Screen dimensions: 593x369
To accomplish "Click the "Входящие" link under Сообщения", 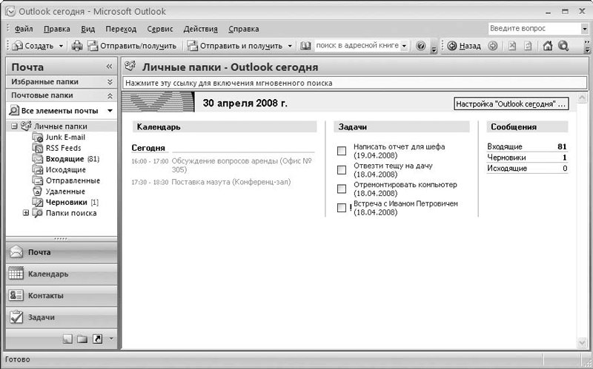I will click(x=505, y=147).
